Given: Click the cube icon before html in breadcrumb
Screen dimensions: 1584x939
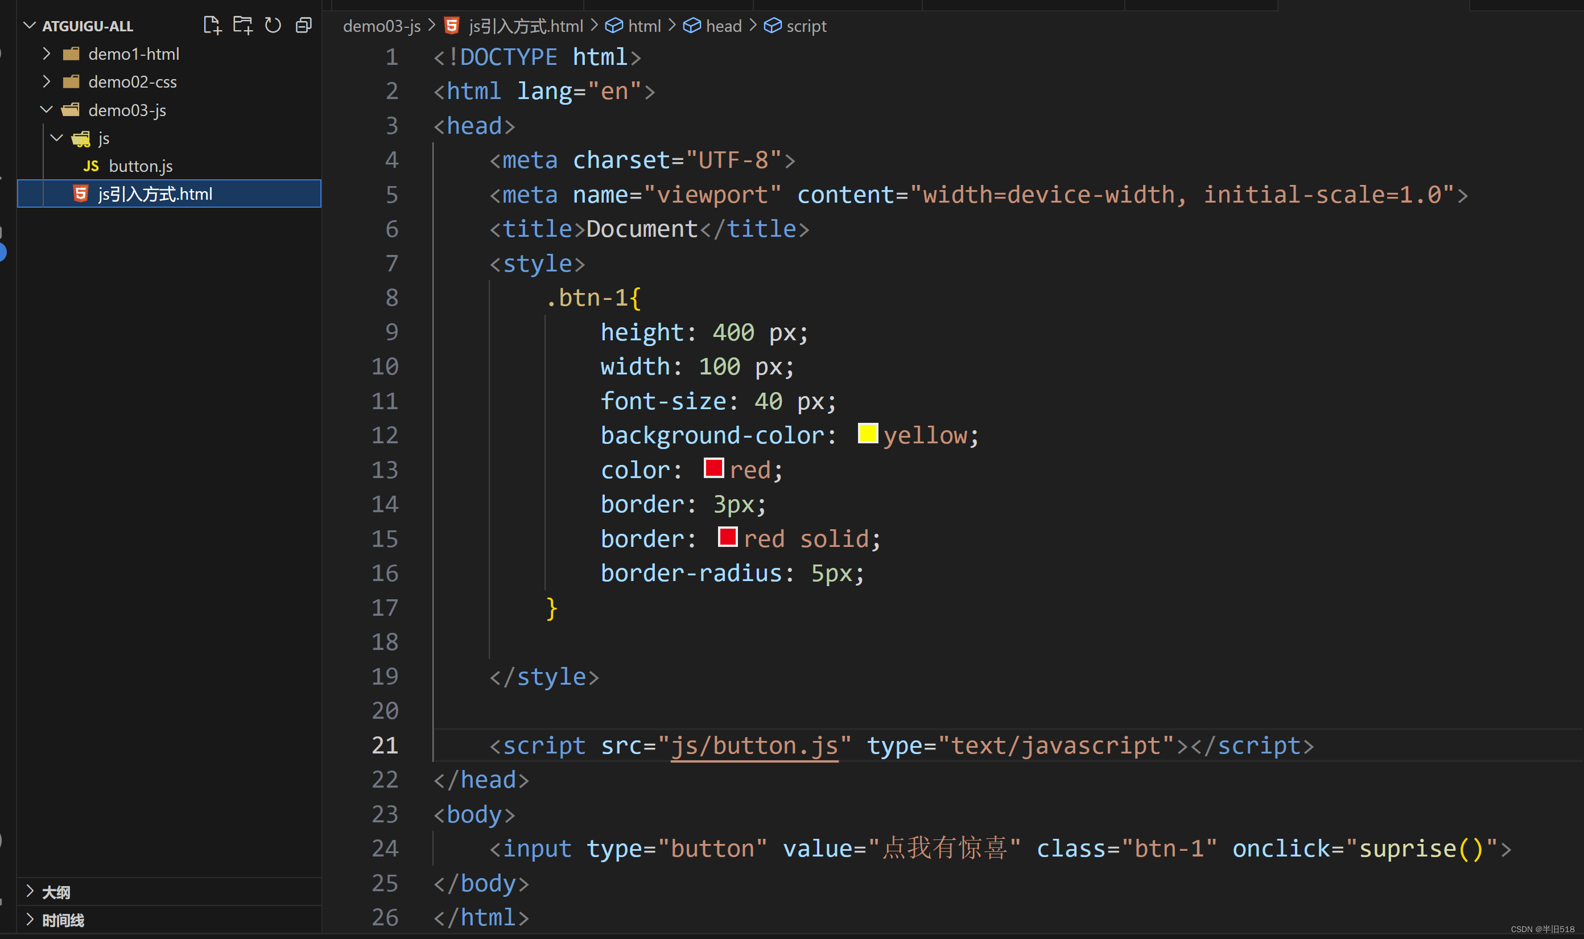Looking at the screenshot, I should point(613,25).
